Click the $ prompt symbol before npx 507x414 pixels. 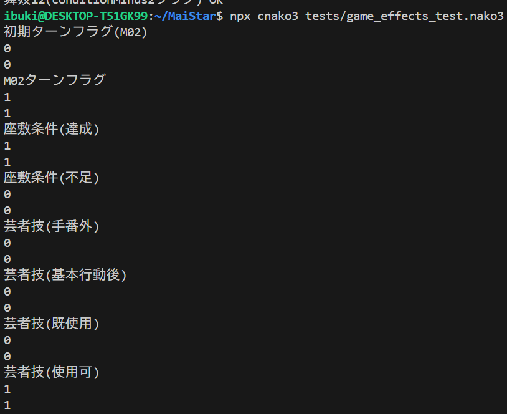click(x=219, y=16)
